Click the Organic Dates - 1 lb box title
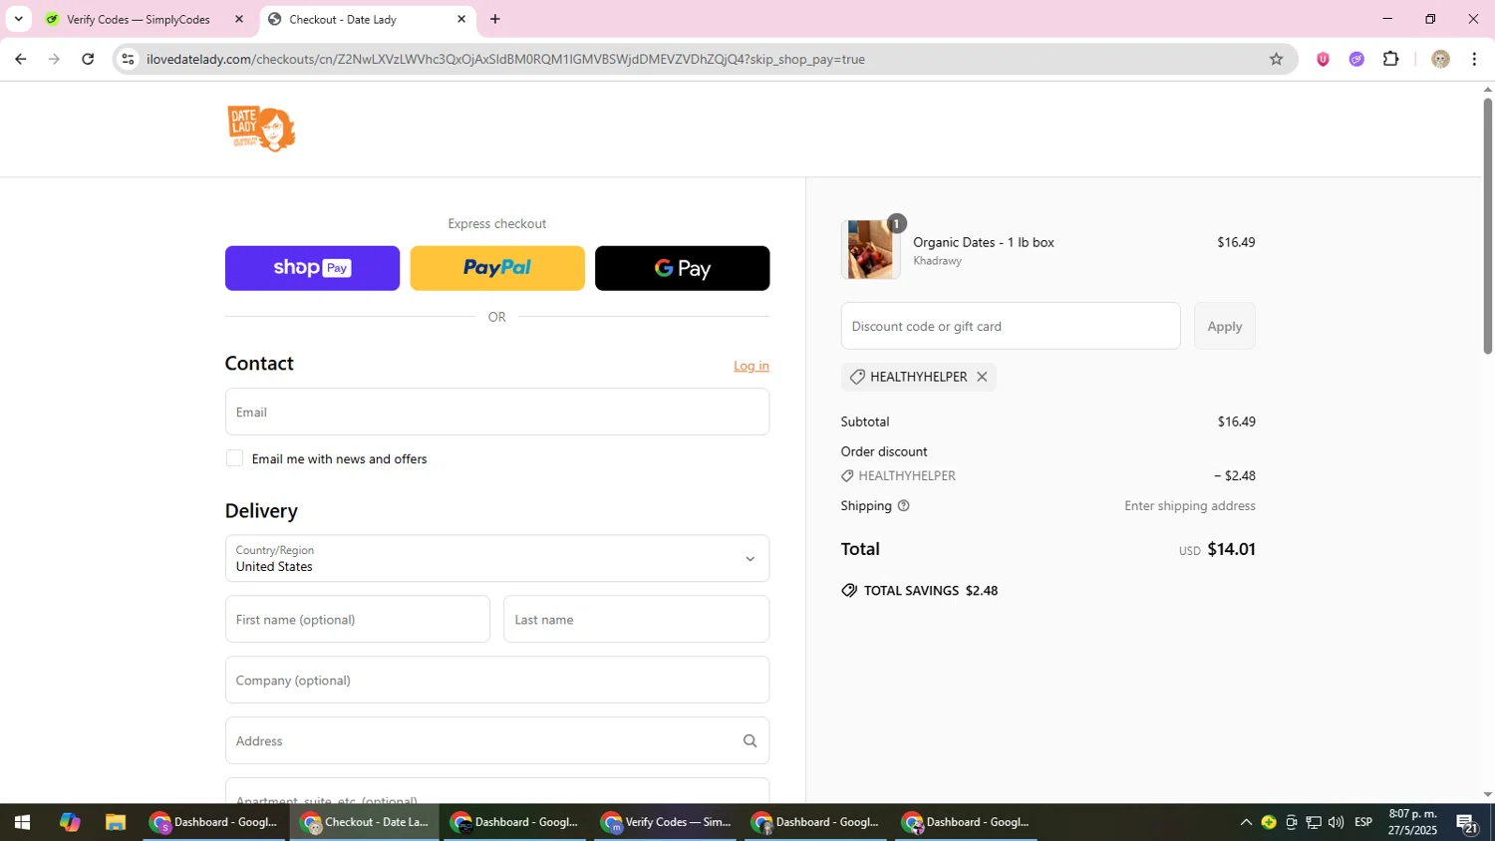The image size is (1495, 841). pos(984,242)
